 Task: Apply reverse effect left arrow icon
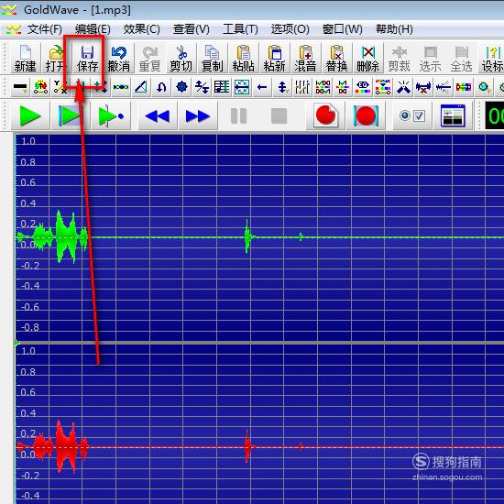pos(262,87)
